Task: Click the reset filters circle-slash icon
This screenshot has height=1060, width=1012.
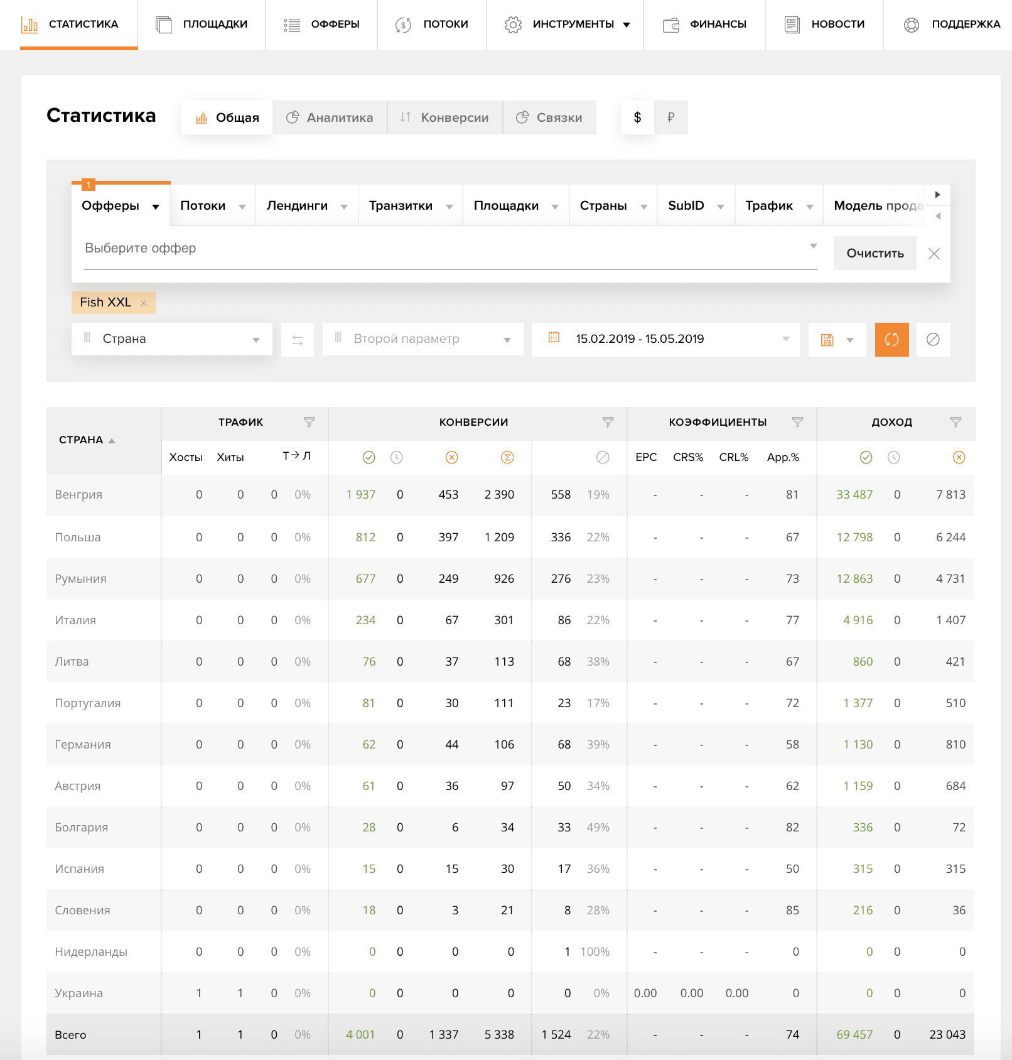Action: (934, 340)
